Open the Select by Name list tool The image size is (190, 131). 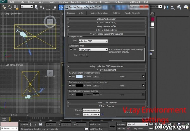coord(42,7)
